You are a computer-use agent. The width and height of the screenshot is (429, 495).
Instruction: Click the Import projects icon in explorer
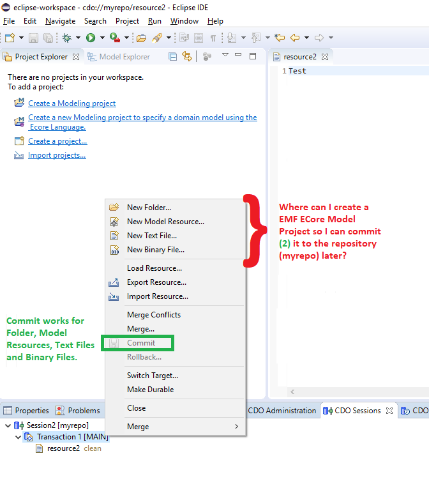click(19, 155)
